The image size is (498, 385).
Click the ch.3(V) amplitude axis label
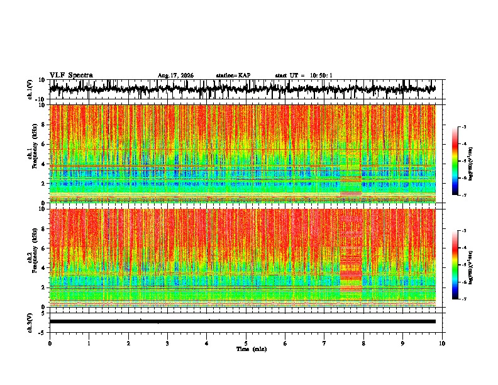[x=30, y=323]
